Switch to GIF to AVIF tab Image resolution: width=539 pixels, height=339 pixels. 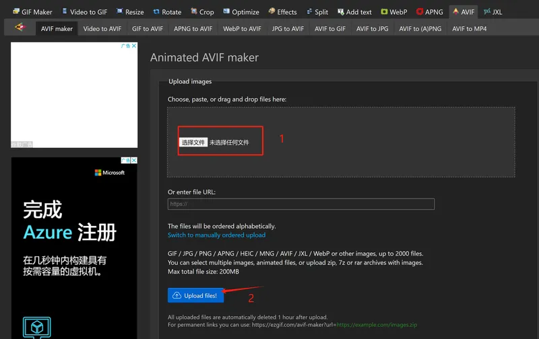coord(148,29)
